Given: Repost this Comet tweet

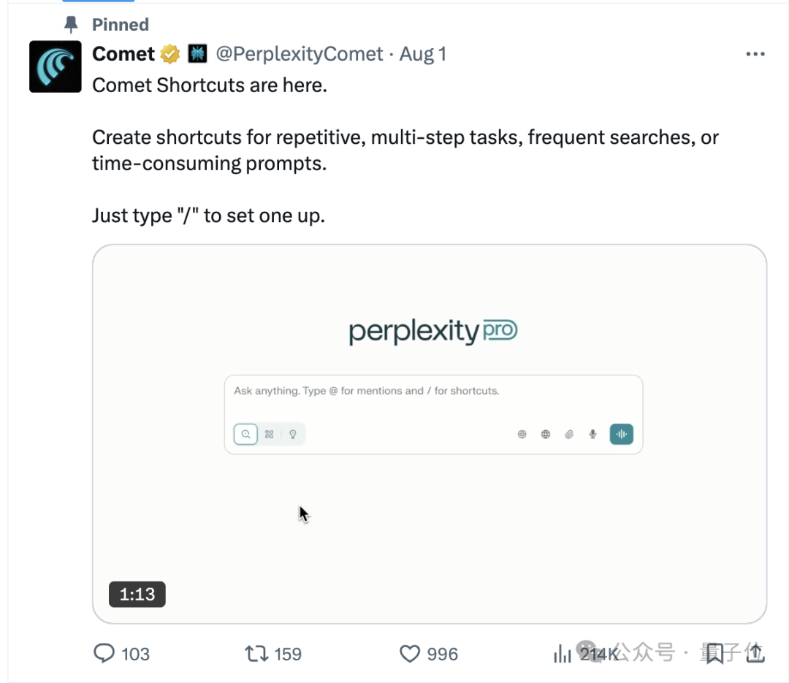Looking at the screenshot, I should pos(256,653).
